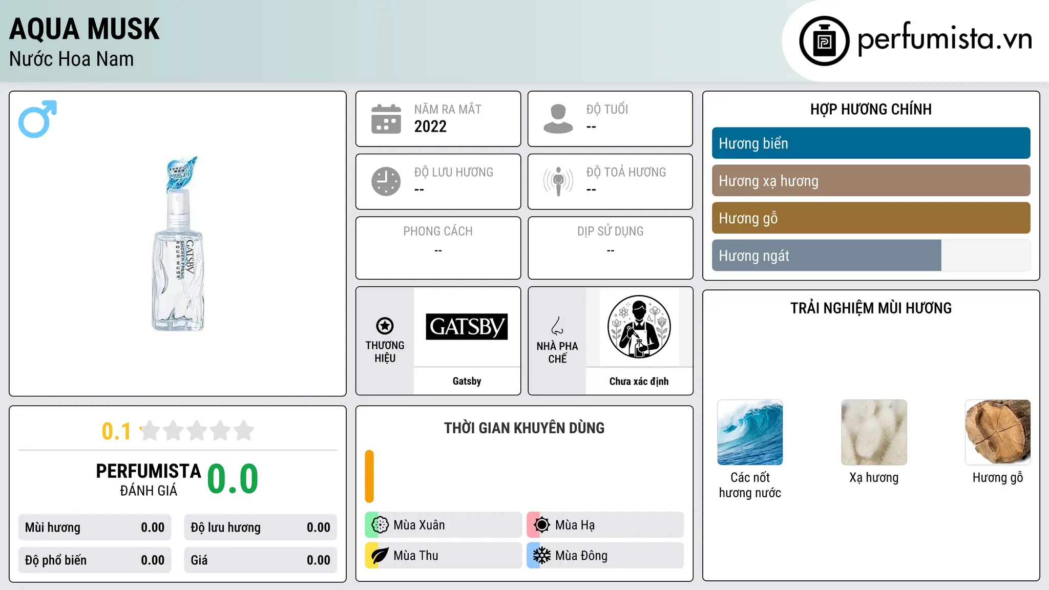Click the five-star rating row

(197, 431)
